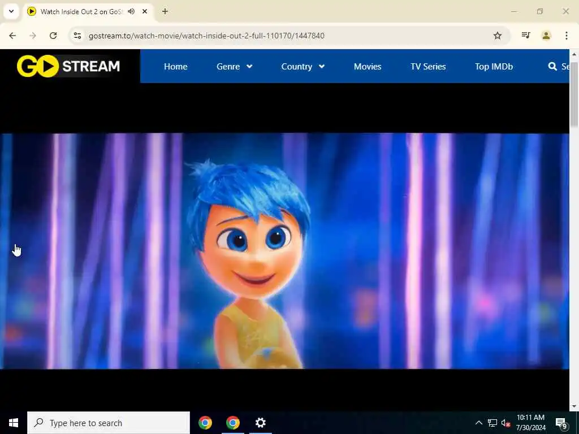
Task: Open the Movies section
Action: pos(368,67)
